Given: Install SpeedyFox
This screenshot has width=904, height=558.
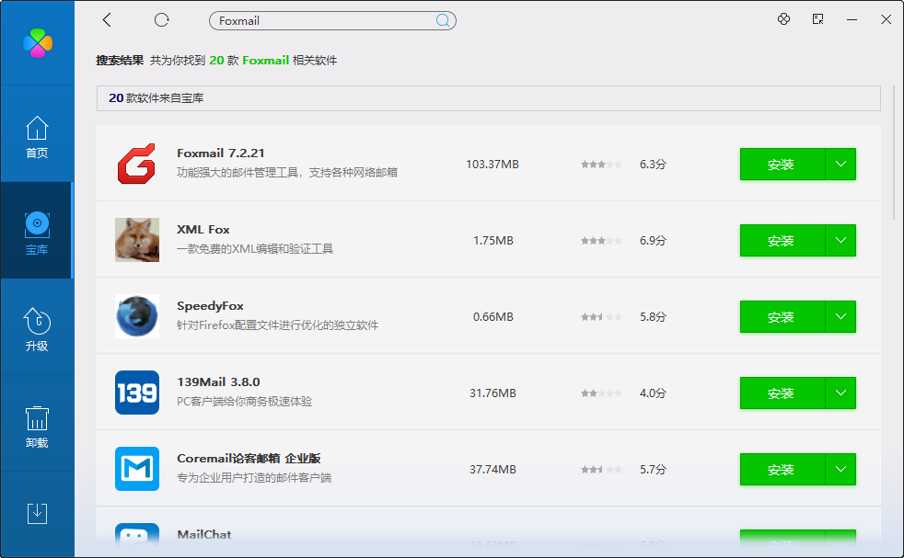Looking at the screenshot, I should pyautogui.click(x=782, y=317).
